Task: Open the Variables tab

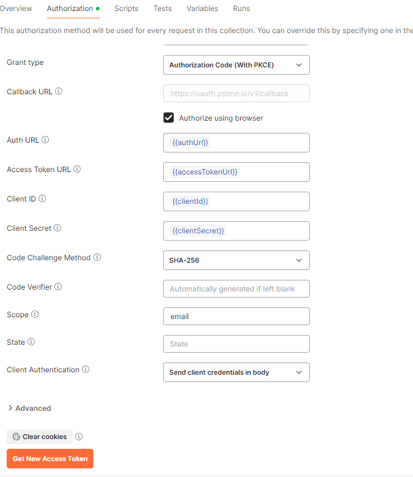Action: coord(202,9)
